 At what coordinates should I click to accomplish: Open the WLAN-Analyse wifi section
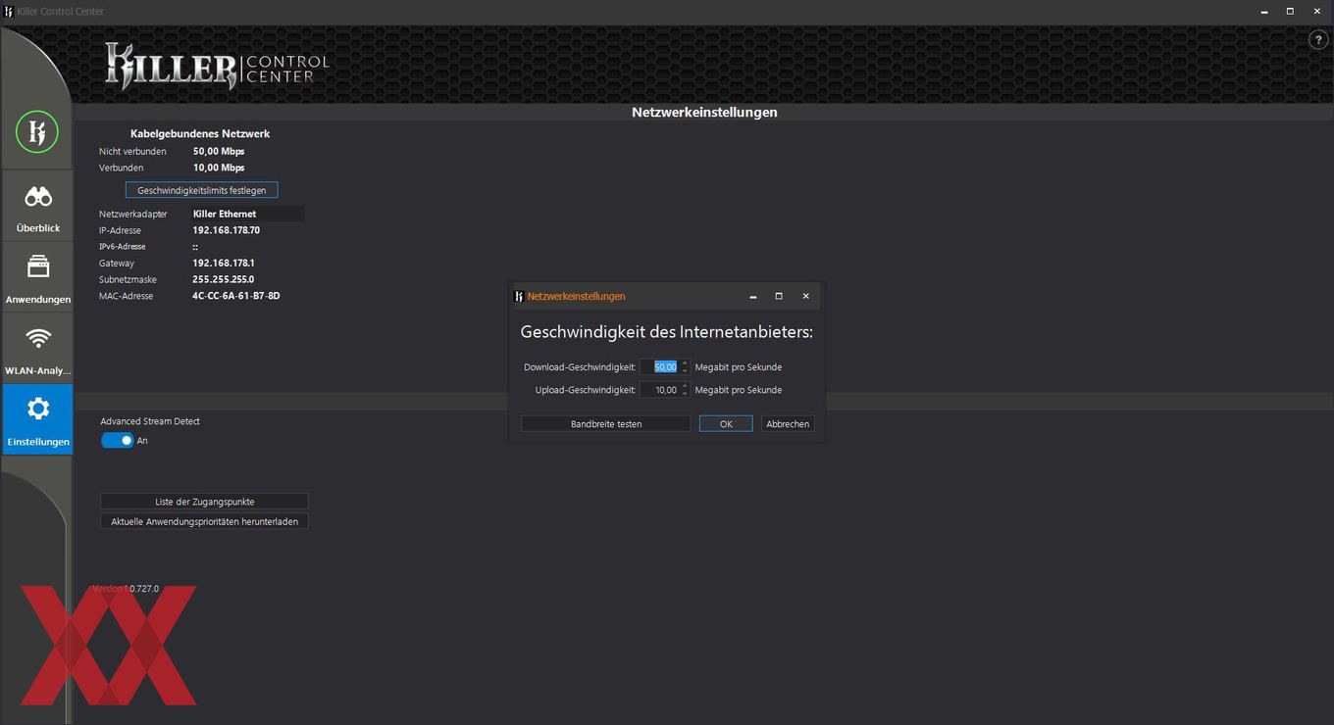[37, 349]
